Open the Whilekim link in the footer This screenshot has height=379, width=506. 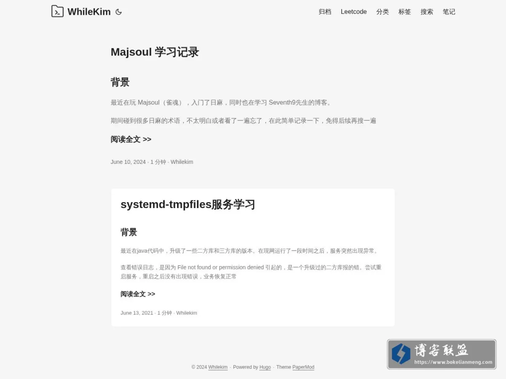[218, 367]
